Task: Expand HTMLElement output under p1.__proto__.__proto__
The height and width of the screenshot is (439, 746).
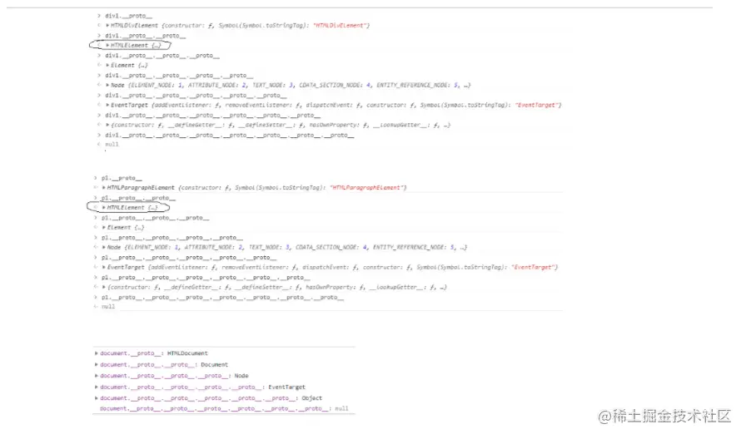Action: pos(104,208)
